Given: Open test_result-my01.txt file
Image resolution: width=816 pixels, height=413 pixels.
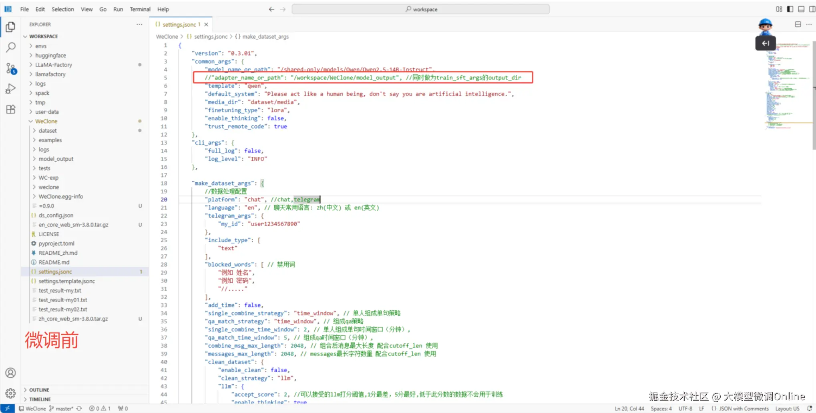Looking at the screenshot, I should (x=63, y=300).
